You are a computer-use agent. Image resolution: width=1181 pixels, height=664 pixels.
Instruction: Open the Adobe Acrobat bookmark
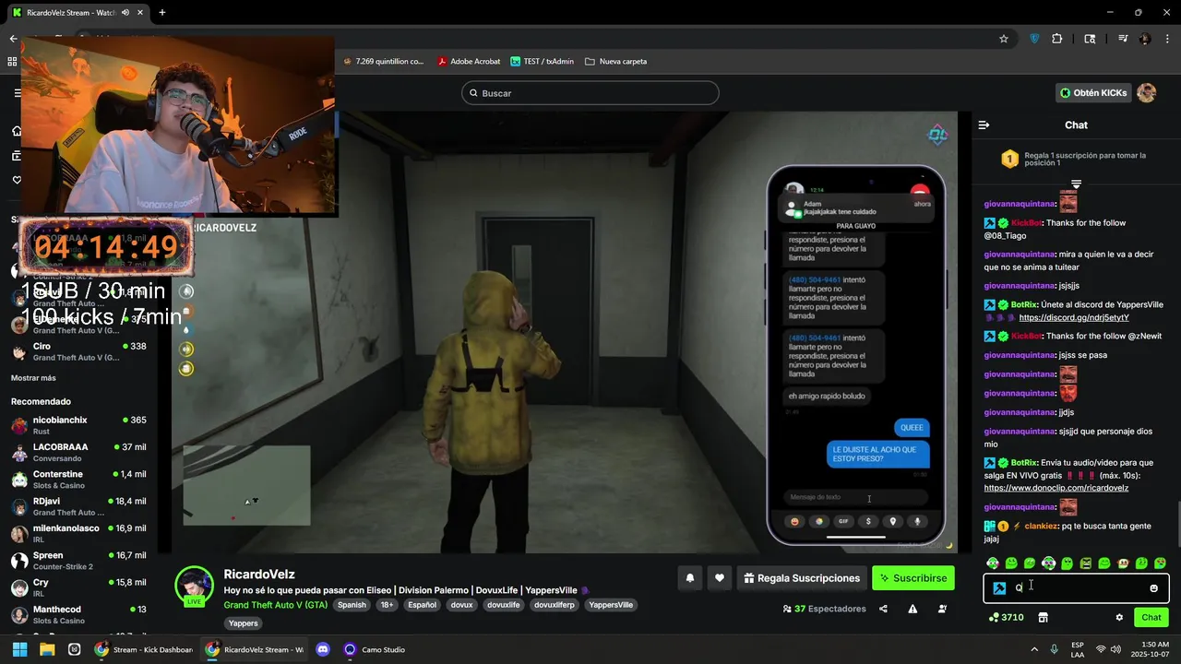pos(469,62)
